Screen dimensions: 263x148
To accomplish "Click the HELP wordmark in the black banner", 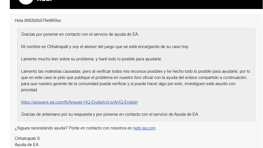I will (45, 1).
